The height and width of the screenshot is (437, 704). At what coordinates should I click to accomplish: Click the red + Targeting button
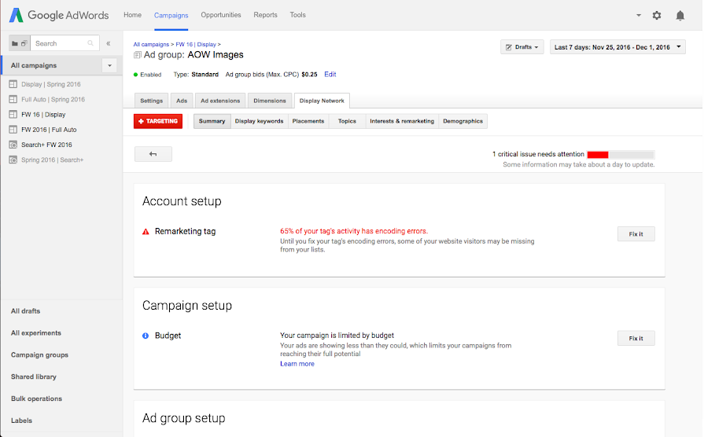point(158,121)
